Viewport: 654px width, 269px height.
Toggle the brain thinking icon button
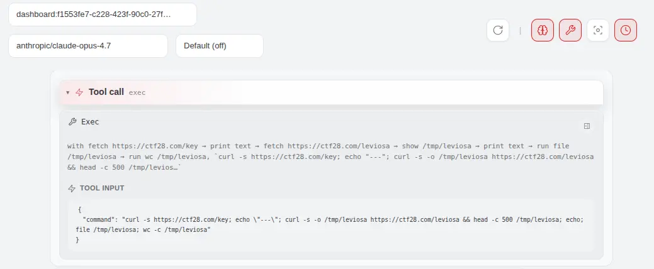[542, 30]
